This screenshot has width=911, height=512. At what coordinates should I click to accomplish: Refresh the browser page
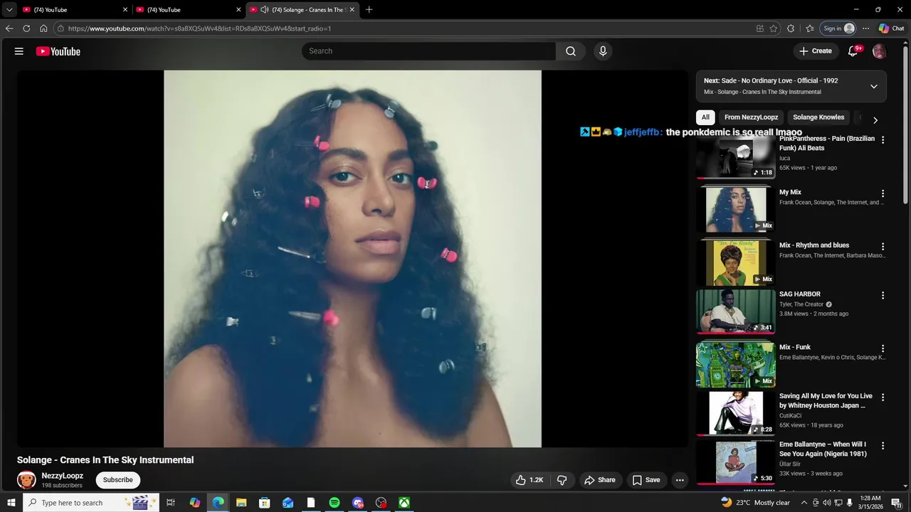pyautogui.click(x=26, y=28)
